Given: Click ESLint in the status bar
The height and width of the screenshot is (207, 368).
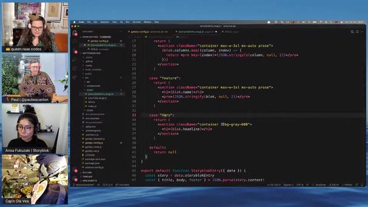Looking at the screenshot, I should click(333, 185).
